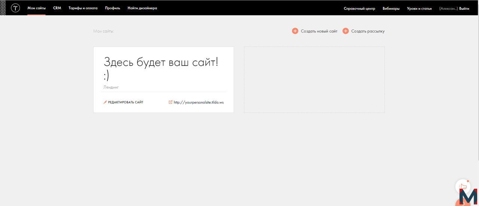This screenshot has width=479, height=206.
Task: Open the Мои сайты tab
Action: pyautogui.click(x=36, y=8)
